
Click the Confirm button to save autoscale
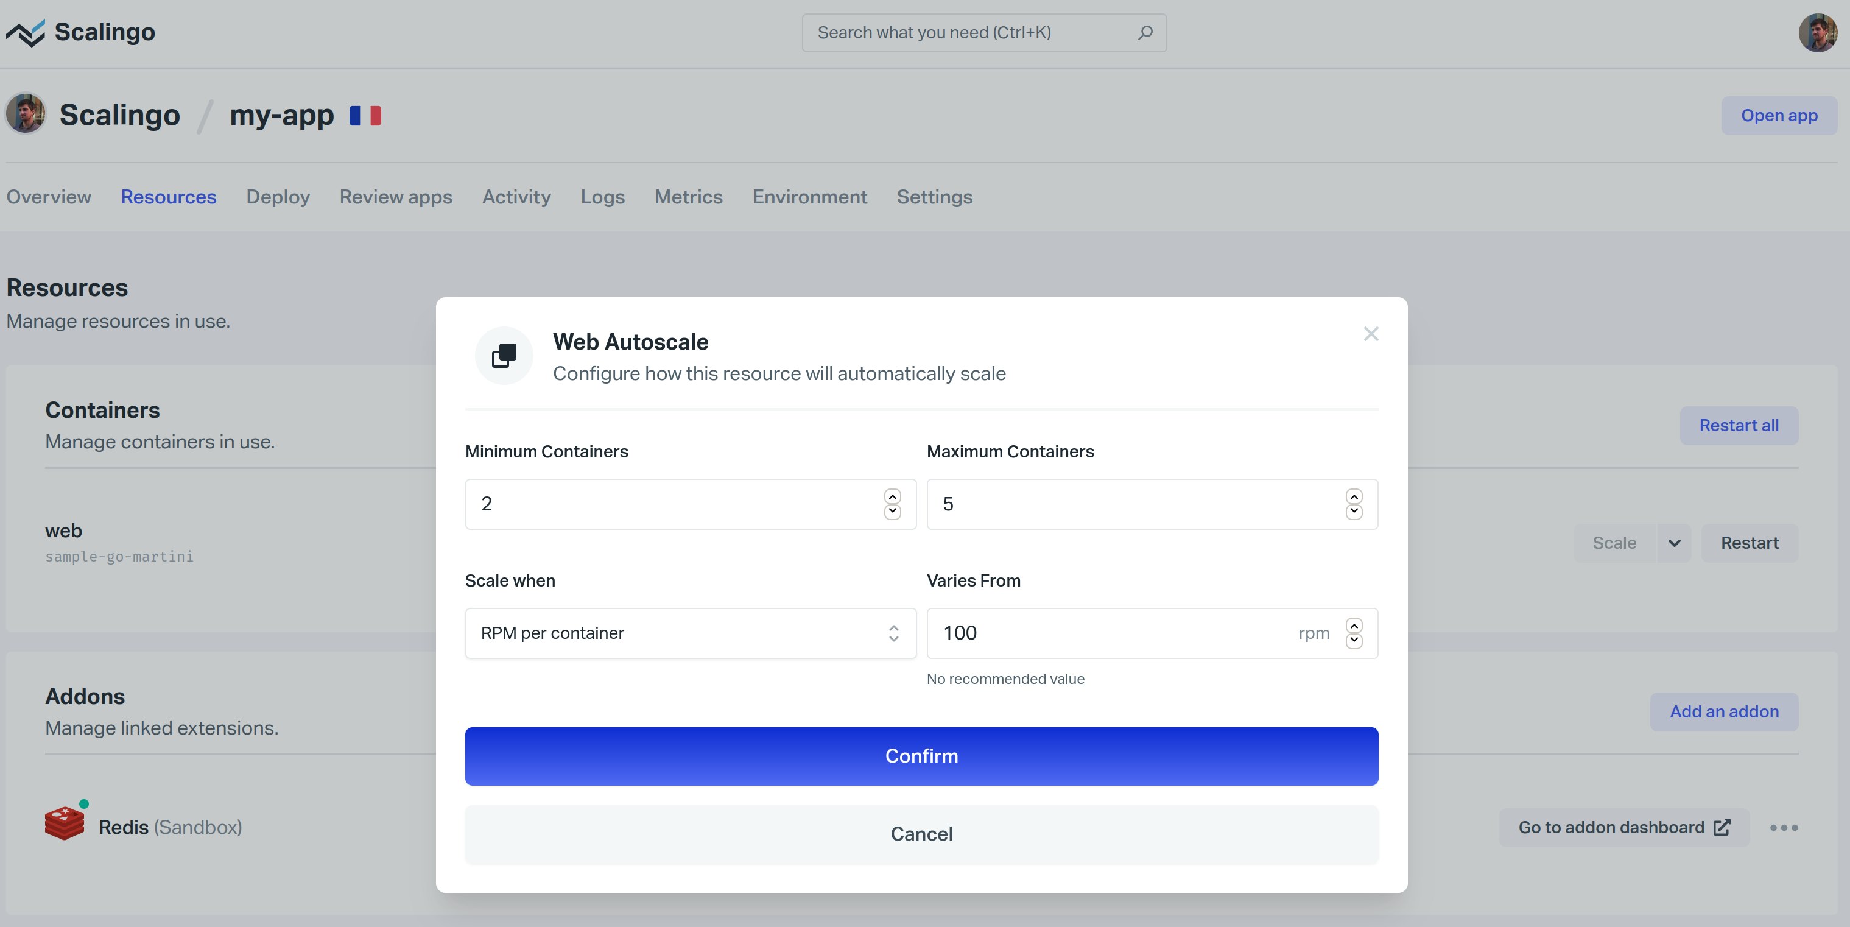[921, 756]
